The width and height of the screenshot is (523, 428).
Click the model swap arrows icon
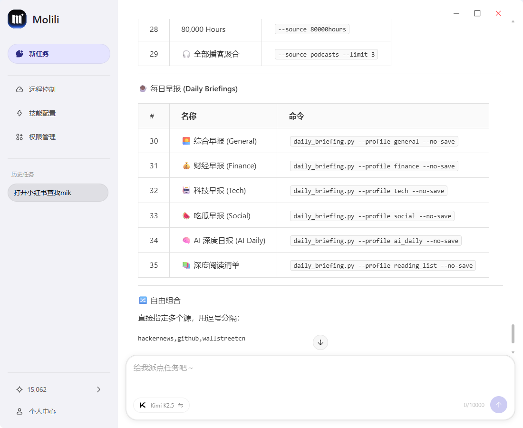coord(181,406)
